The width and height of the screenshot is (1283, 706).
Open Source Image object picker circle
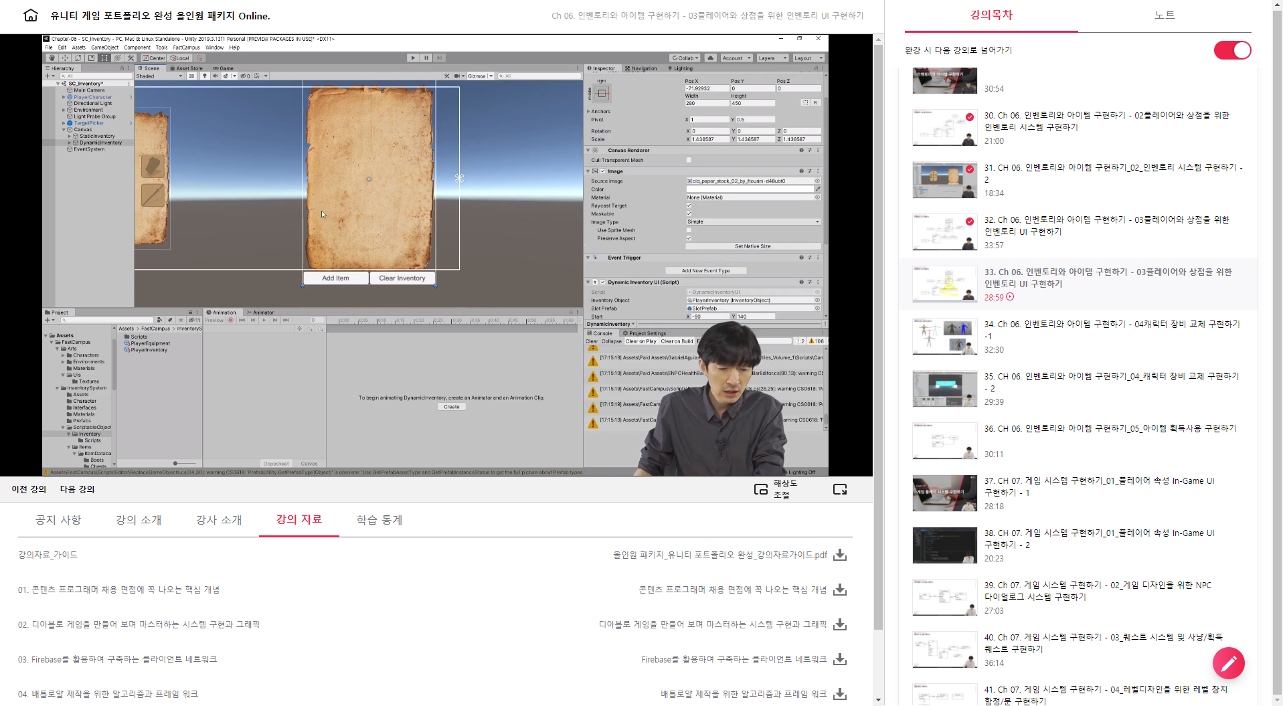click(x=817, y=181)
